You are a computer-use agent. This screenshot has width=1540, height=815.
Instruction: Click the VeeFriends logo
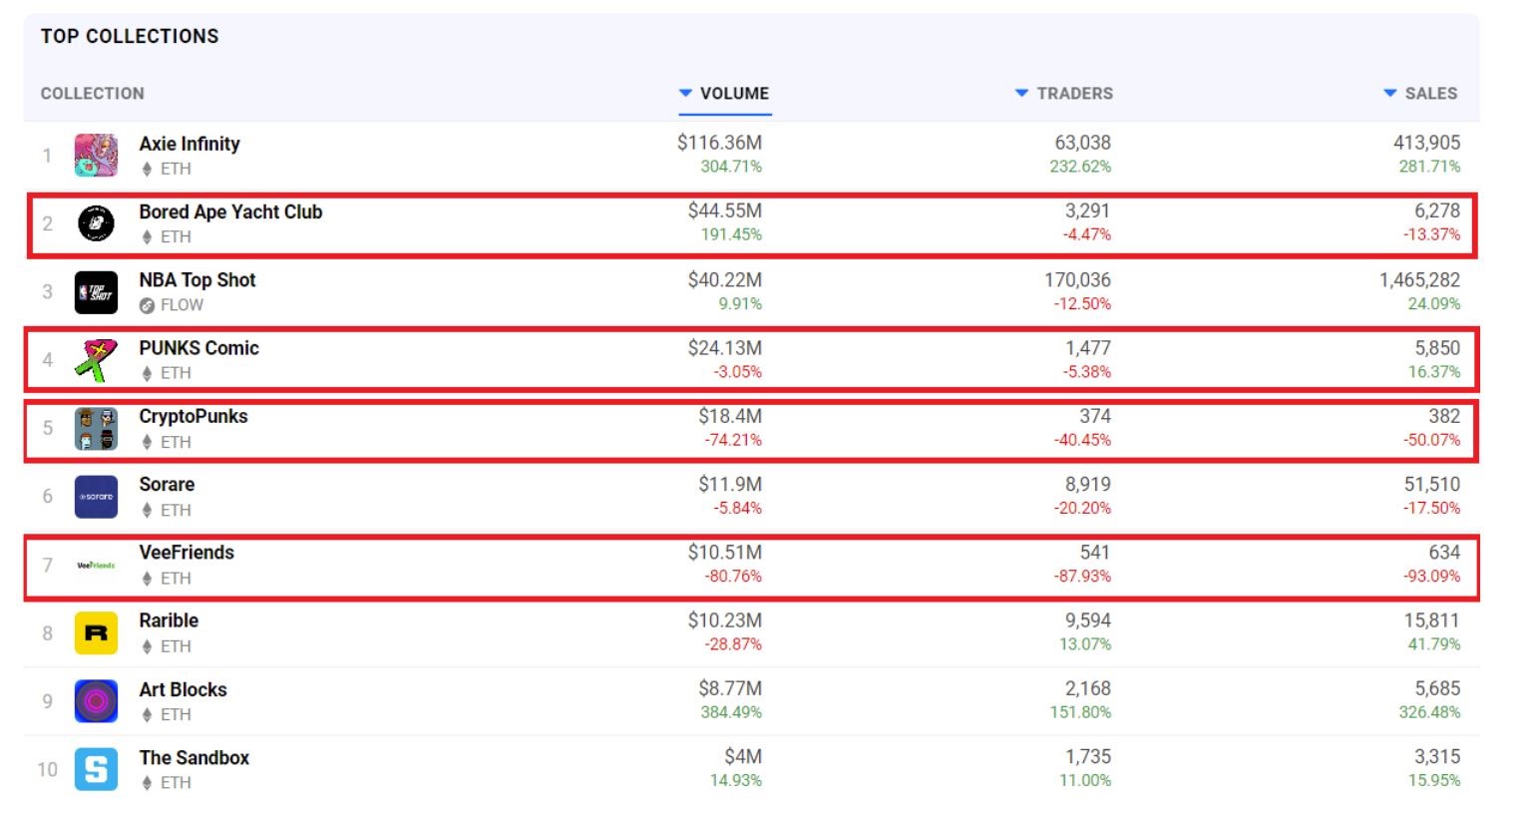tap(96, 566)
